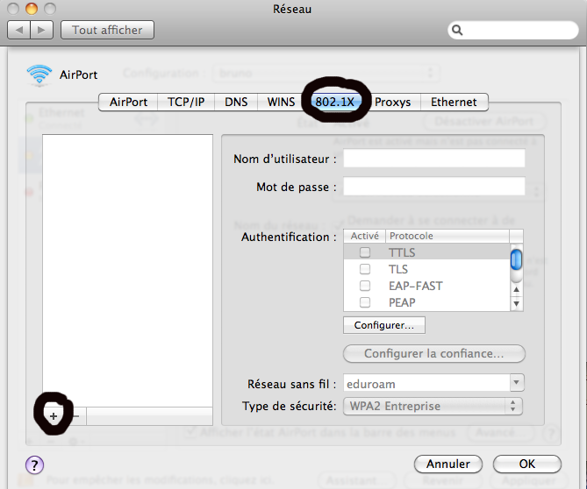
Task: Open the help question mark button
Action: tap(36, 464)
